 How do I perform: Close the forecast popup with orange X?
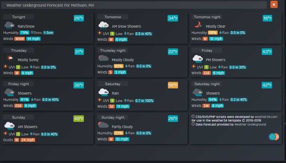(x=274, y=5)
